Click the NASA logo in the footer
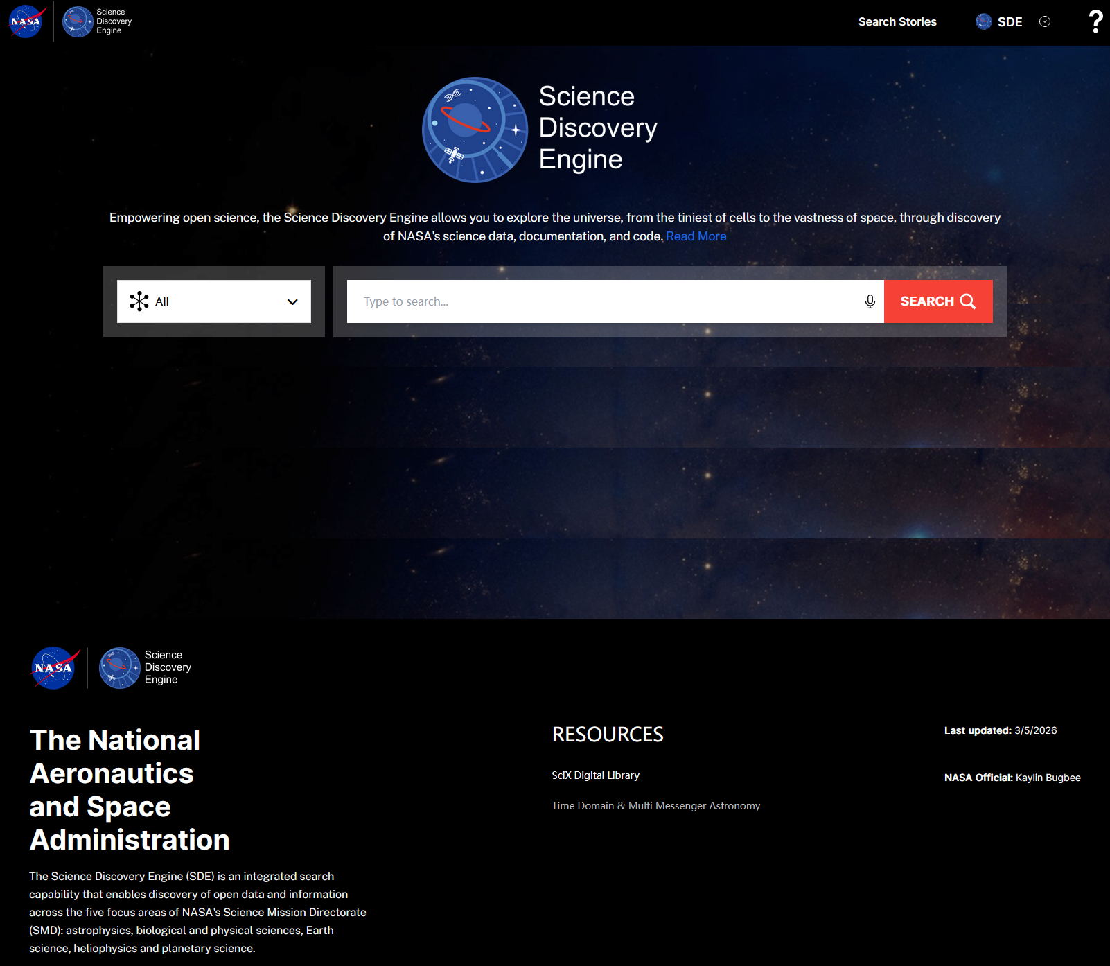The width and height of the screenshot is (1110, 966). point(55,668)
